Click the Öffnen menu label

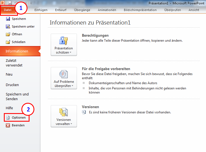17,34
